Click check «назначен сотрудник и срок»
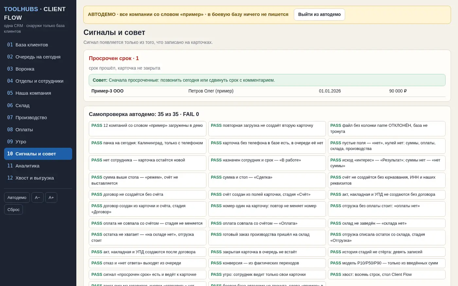Viewport: 458px width, 286px height. pos(267,163)
